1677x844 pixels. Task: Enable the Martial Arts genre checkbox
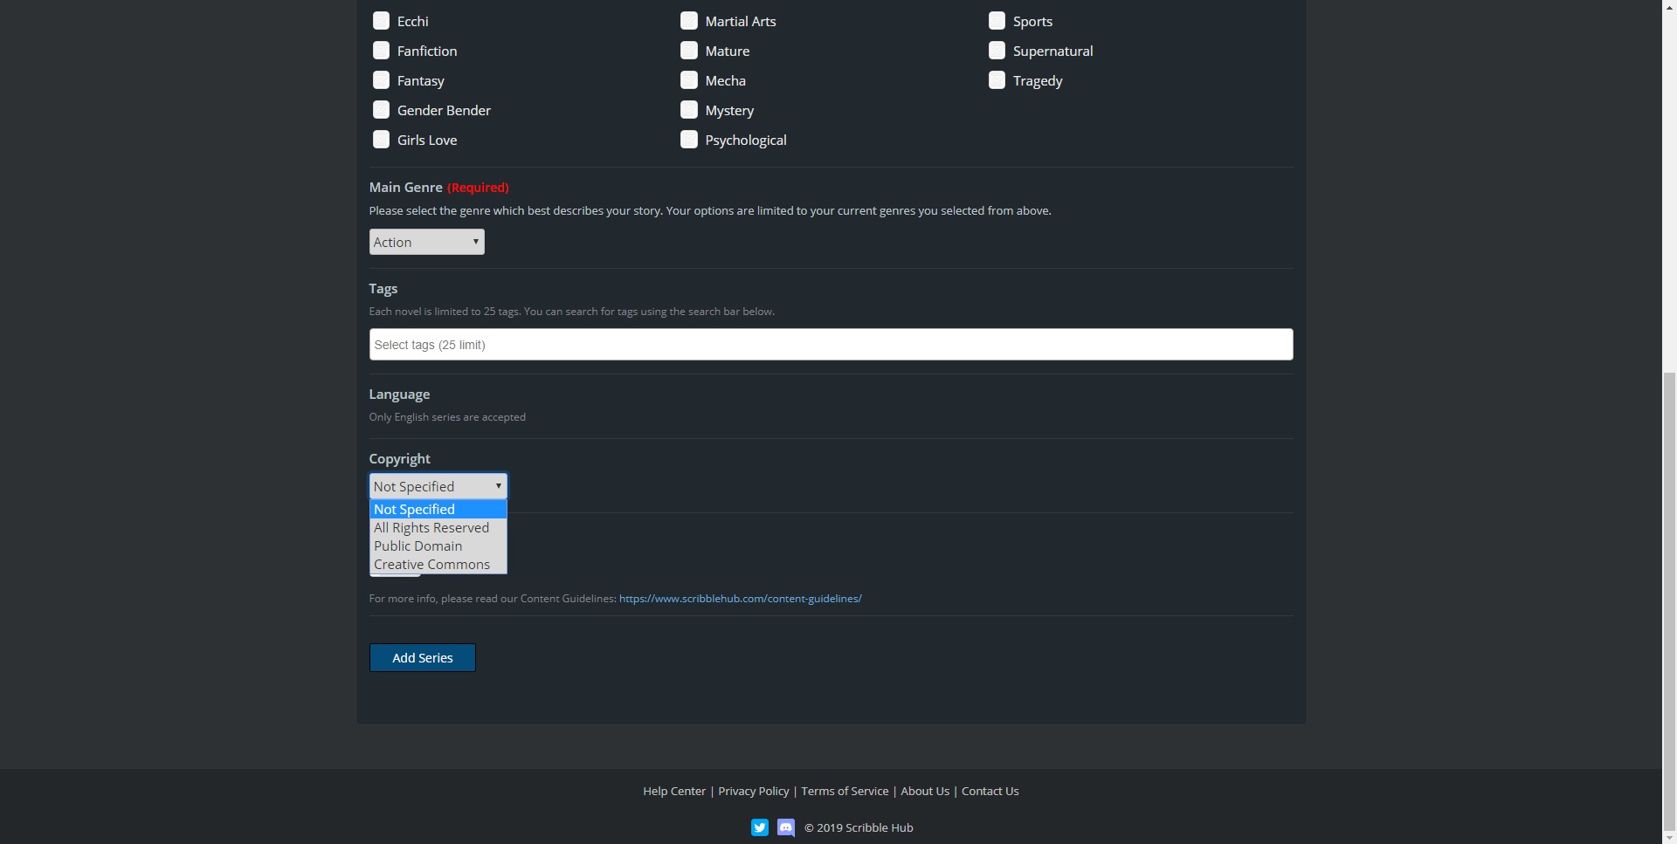point(689,21)
